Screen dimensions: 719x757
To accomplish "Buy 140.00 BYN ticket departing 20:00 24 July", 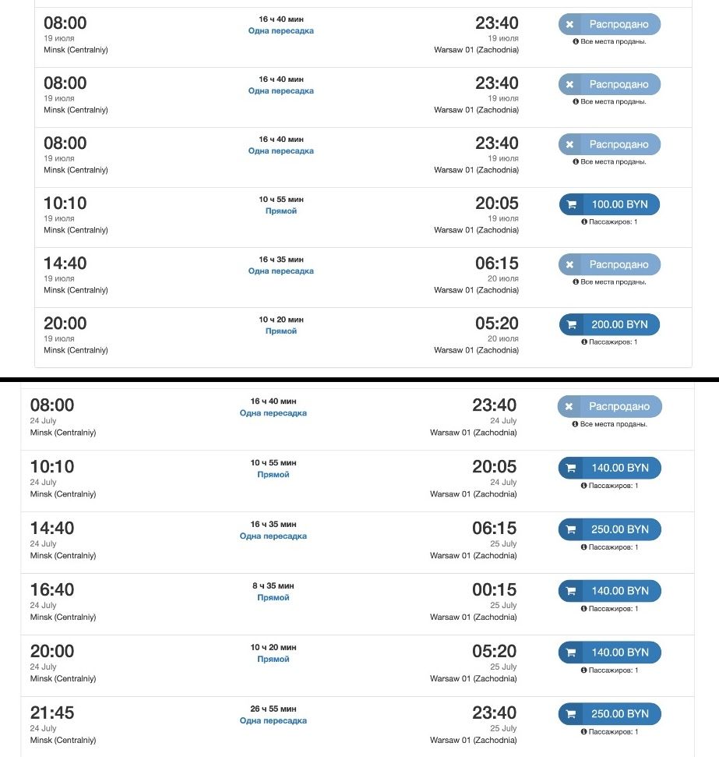I will [609, 653].
